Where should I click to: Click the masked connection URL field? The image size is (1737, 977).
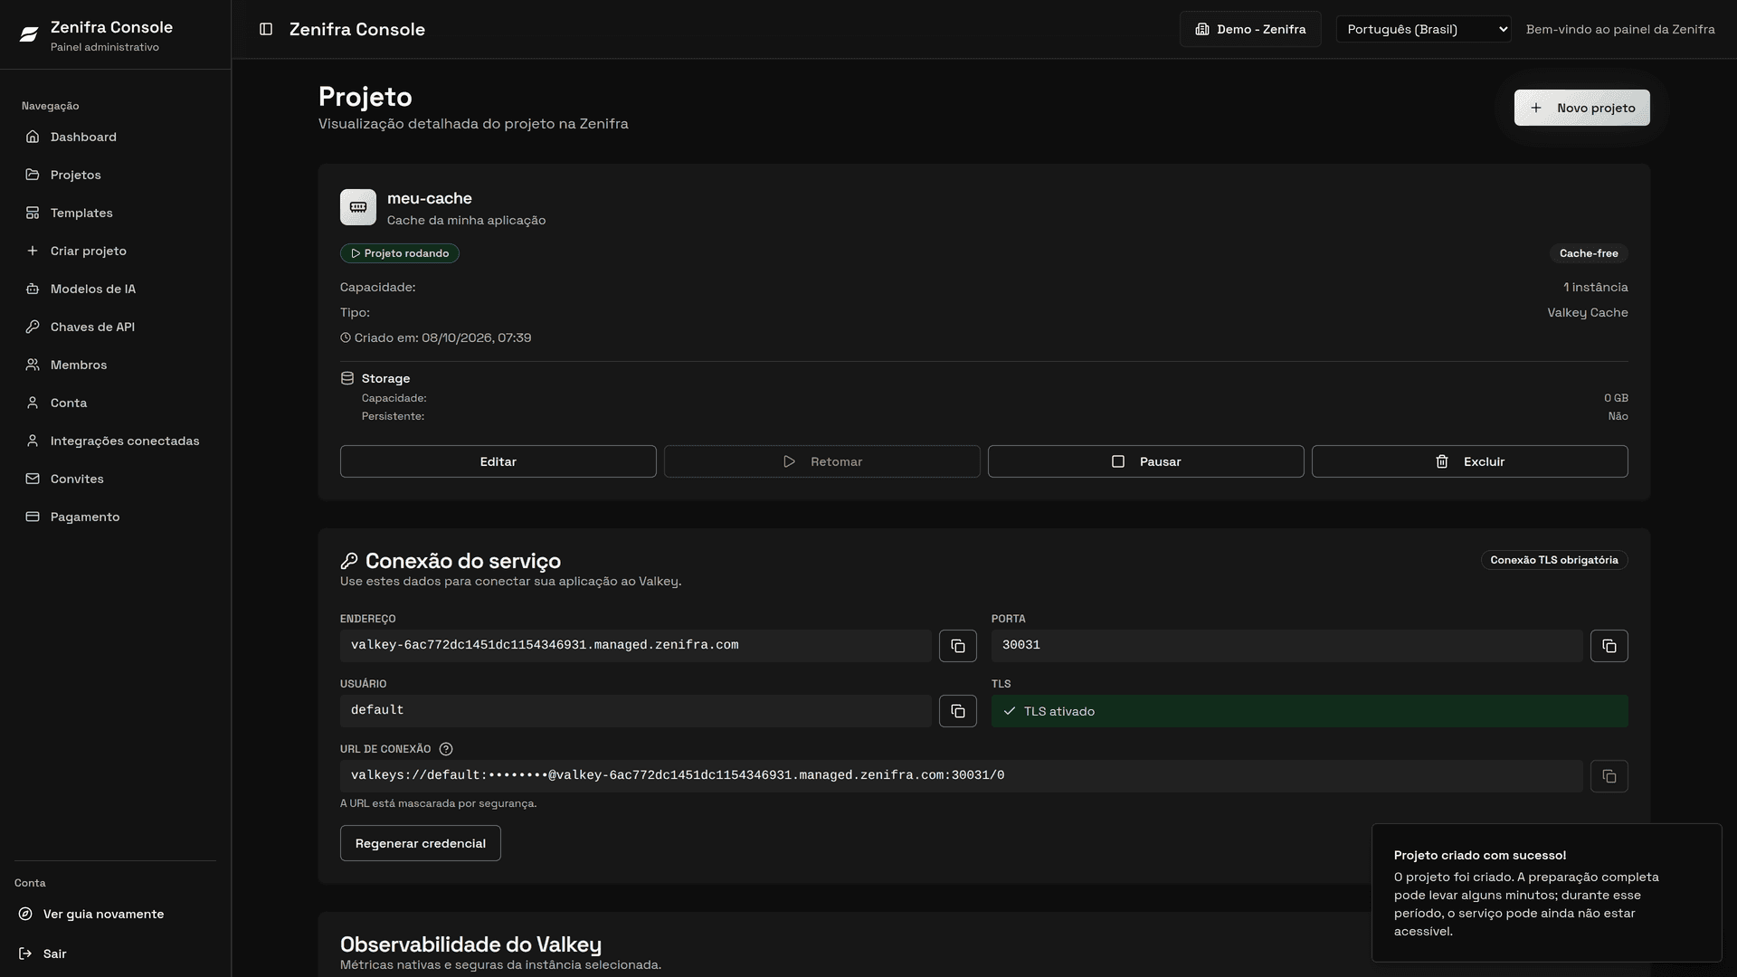click(x=961, y=776)
